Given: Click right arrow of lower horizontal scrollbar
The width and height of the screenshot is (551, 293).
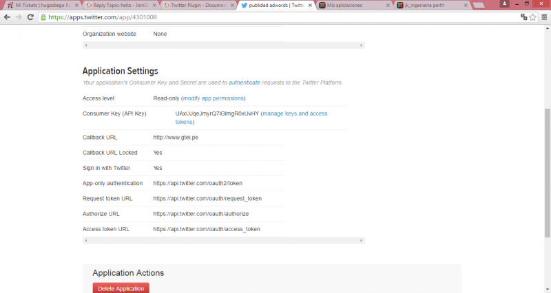Looking at the screenshot, I should [361, 240].
